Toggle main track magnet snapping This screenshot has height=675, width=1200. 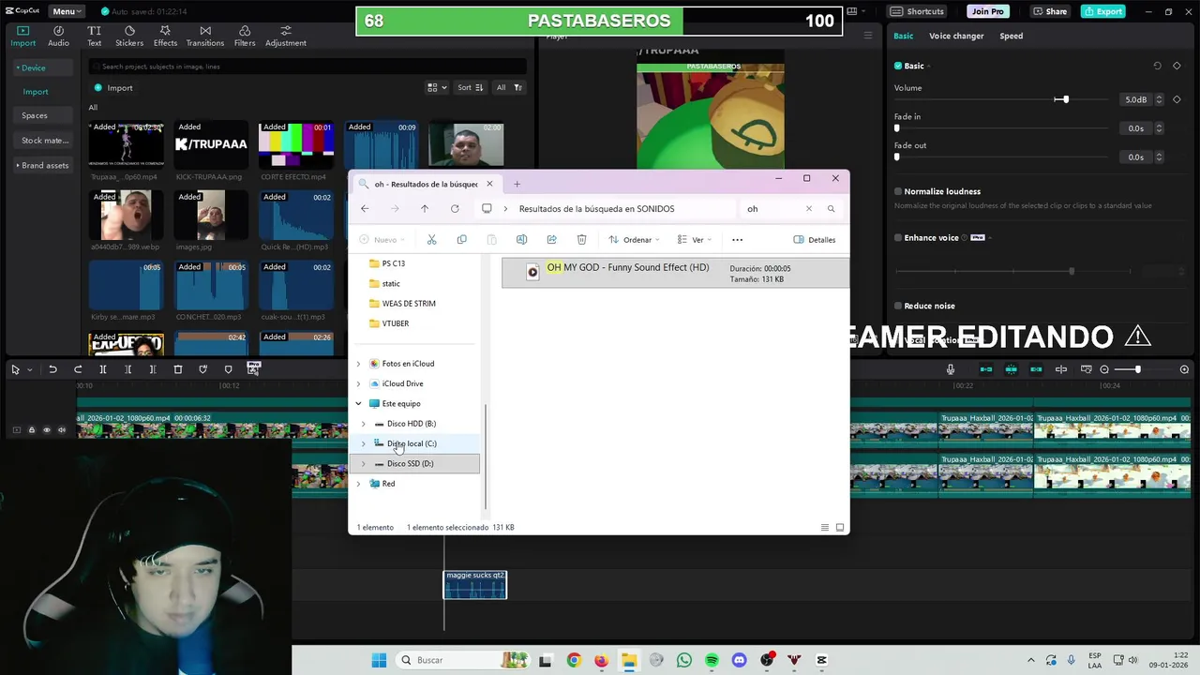(986, 369)
